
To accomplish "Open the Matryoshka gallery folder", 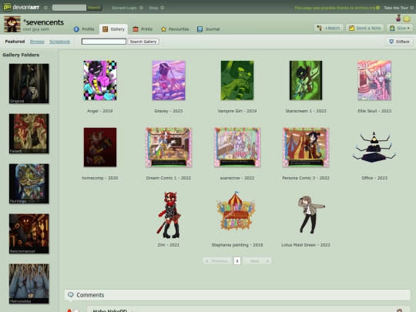I will click(29, 283).
